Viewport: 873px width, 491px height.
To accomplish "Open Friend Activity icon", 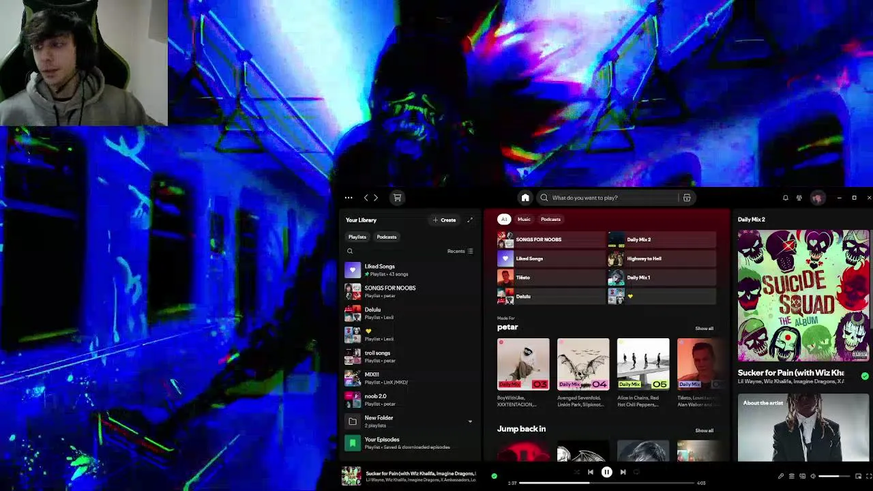I will [799, 198].
